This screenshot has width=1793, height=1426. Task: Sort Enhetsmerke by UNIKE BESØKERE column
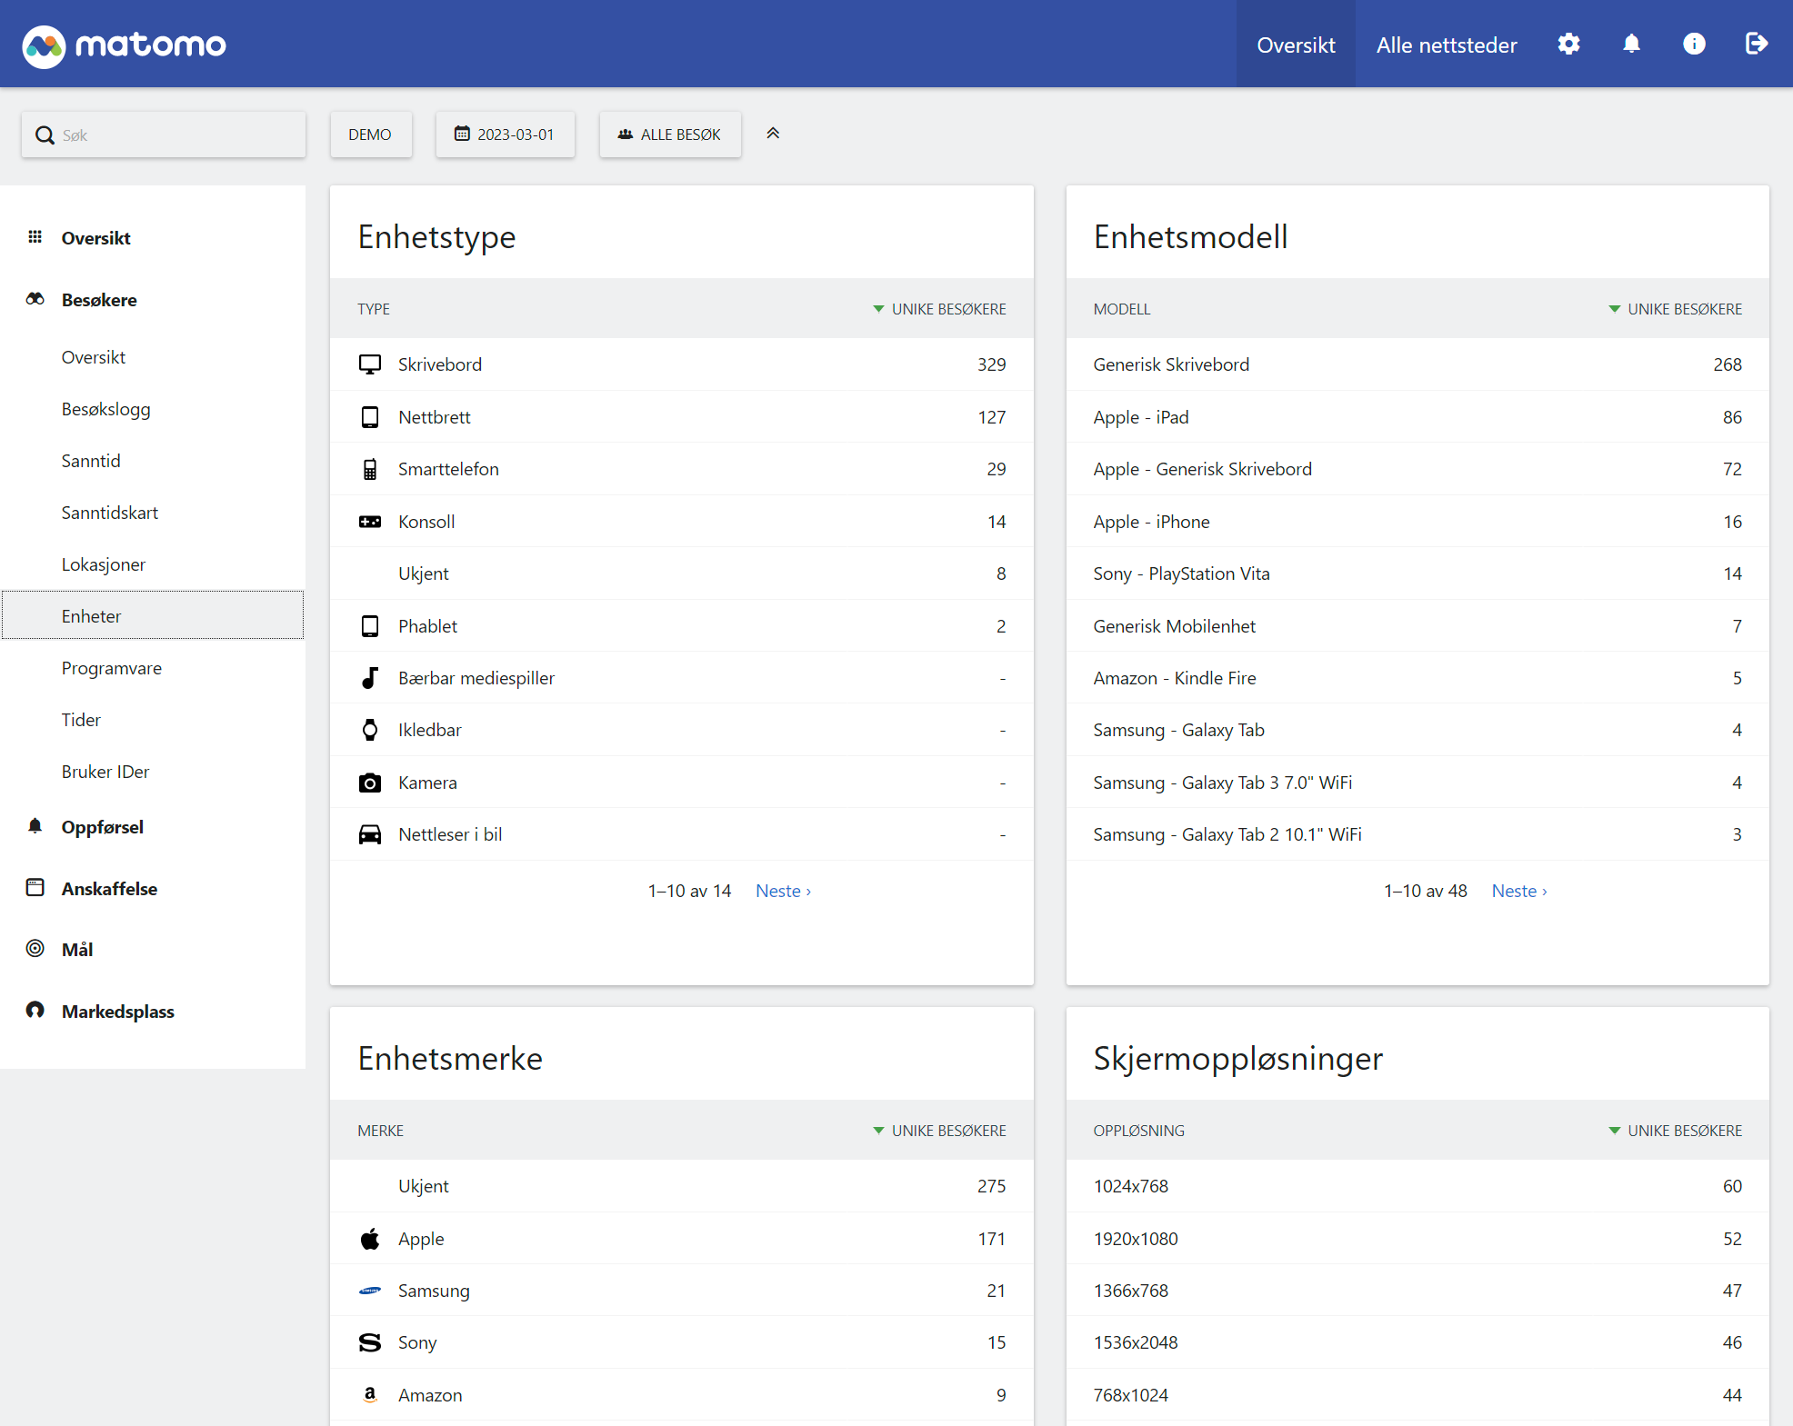coord(947,1131)
